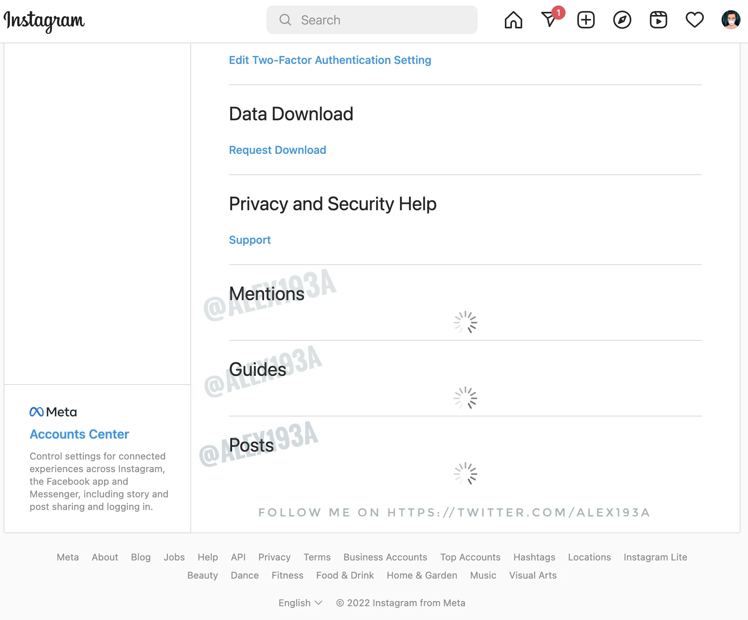Click the Instagram logo

click(x=44, y=21)
